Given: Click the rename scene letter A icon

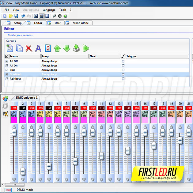Looking at the screenshot, I should (38, 48).
